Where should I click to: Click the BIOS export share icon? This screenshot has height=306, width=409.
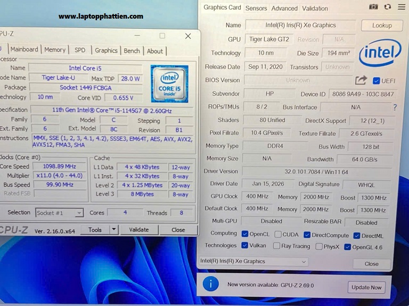(361, 80)
